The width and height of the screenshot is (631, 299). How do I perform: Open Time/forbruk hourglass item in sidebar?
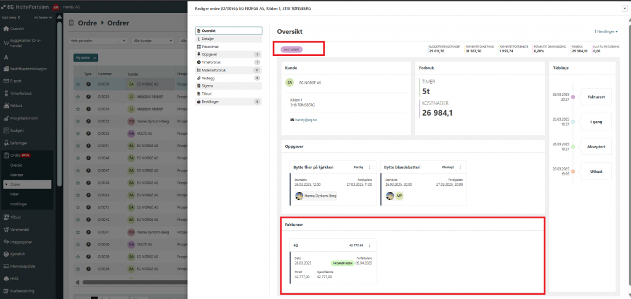coord(6,93)
